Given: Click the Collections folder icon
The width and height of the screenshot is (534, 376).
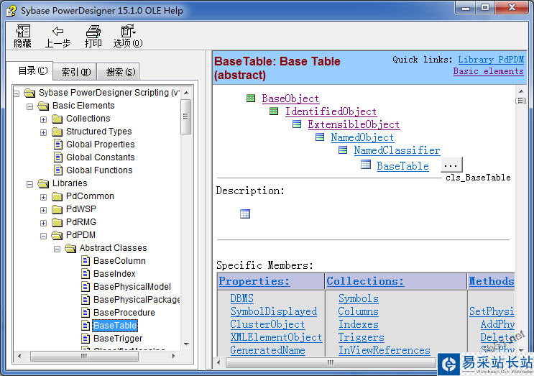Looking at the screenshot, I should click(57, 119).
